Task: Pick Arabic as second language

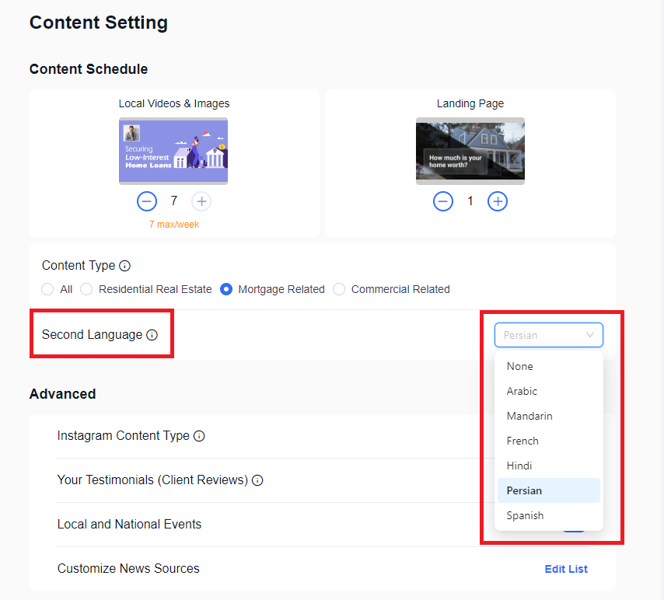Action: (x=522, y=391)
